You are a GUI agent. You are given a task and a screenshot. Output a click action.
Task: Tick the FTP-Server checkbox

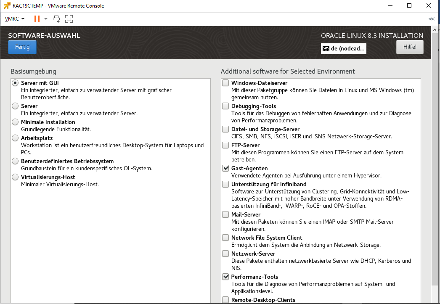(226, 145)
